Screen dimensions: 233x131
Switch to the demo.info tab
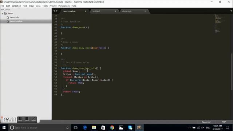point(127,11)
